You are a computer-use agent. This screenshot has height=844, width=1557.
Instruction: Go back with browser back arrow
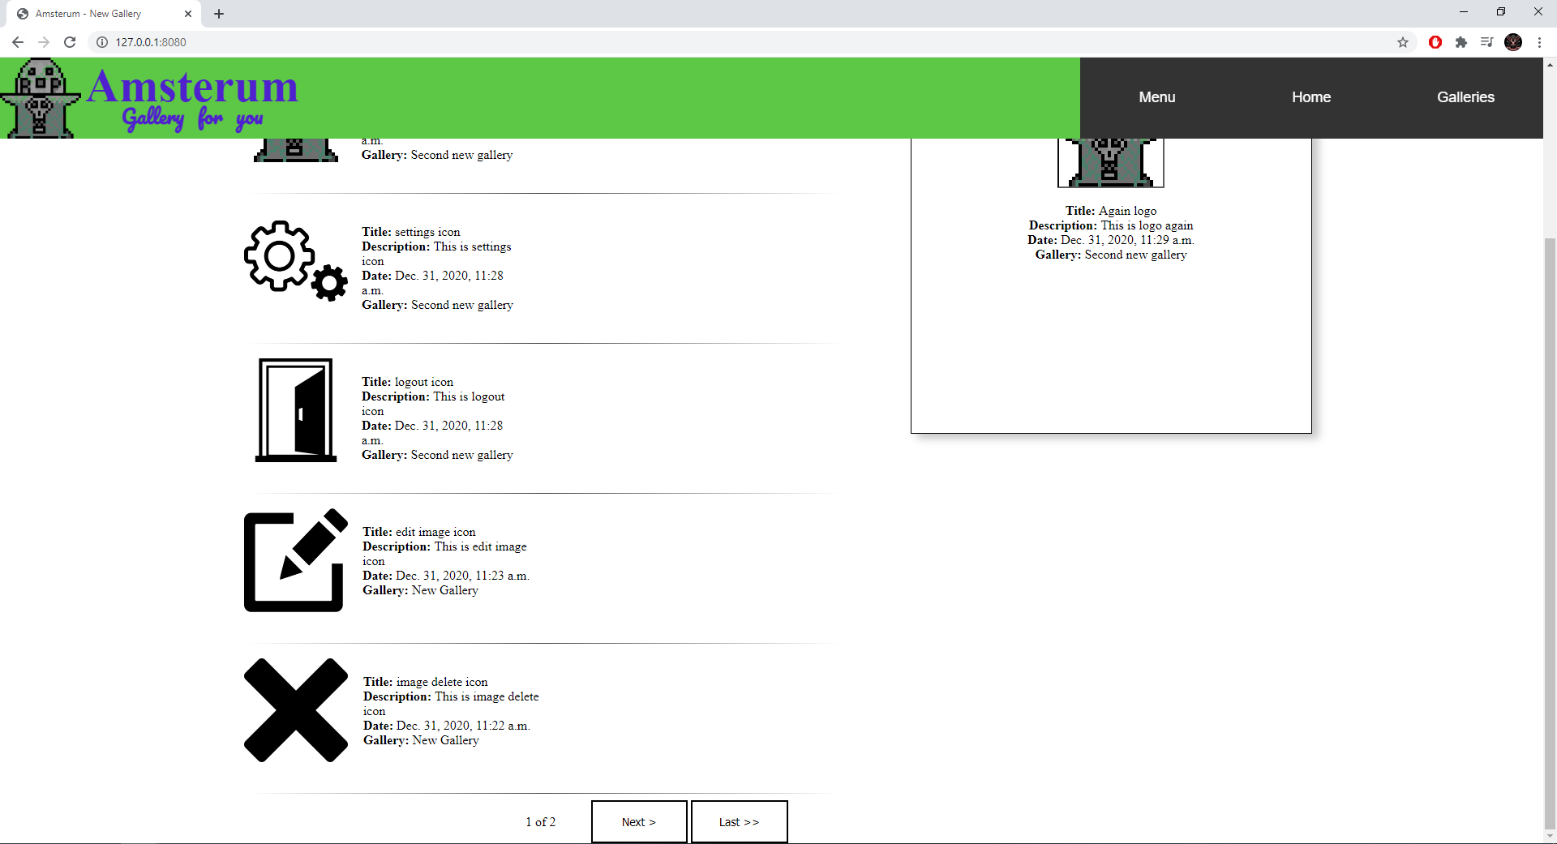18,42
